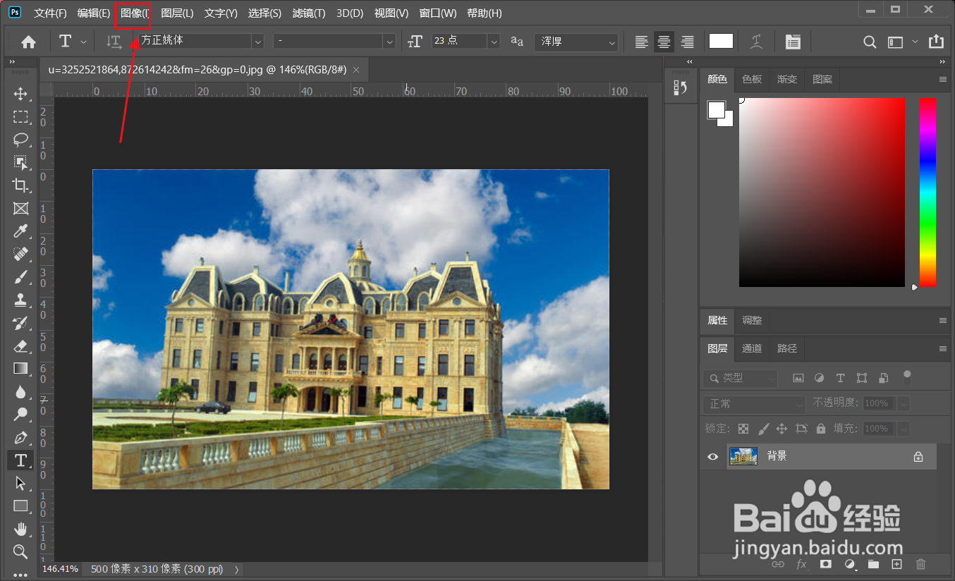Screen dimensions: 955x581
Task: Select the Path Selection tool
Action: pos(20,483)
